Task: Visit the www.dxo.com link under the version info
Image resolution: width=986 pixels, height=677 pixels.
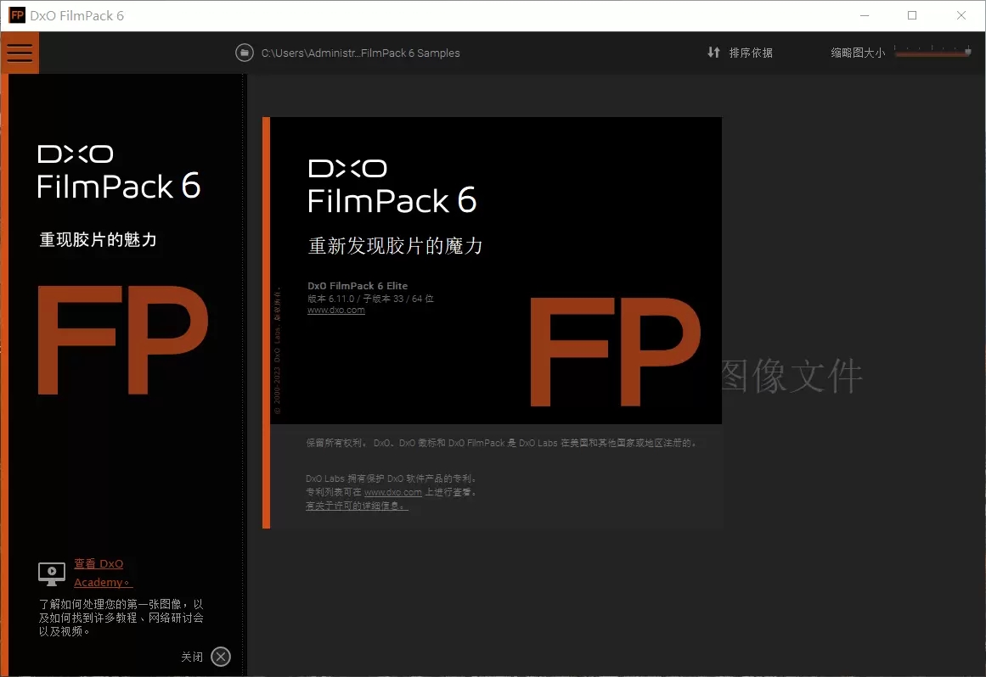Action: [x=335, y=310]
